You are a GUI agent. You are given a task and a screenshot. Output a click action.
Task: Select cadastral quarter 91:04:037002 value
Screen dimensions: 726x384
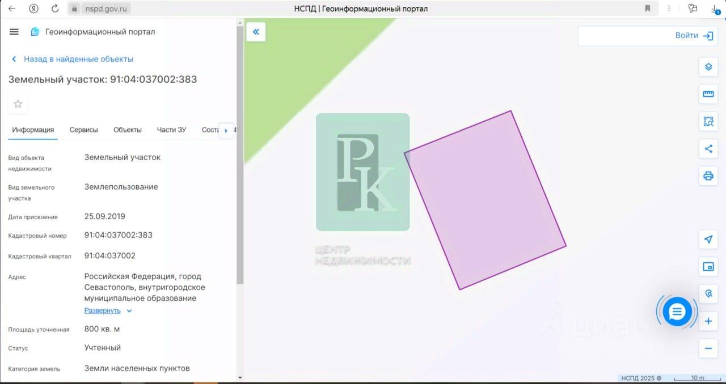coord(110,255)
